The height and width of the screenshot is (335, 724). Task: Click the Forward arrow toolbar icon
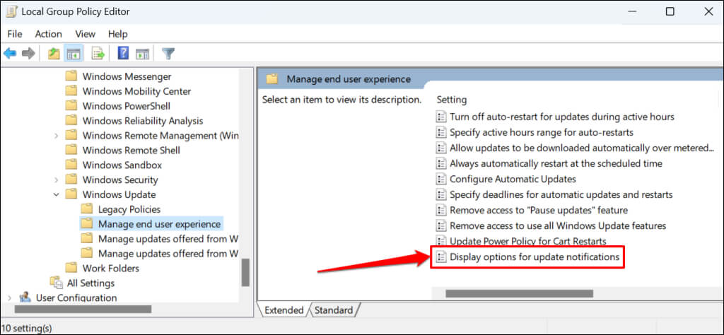click(x=28, y=54)
